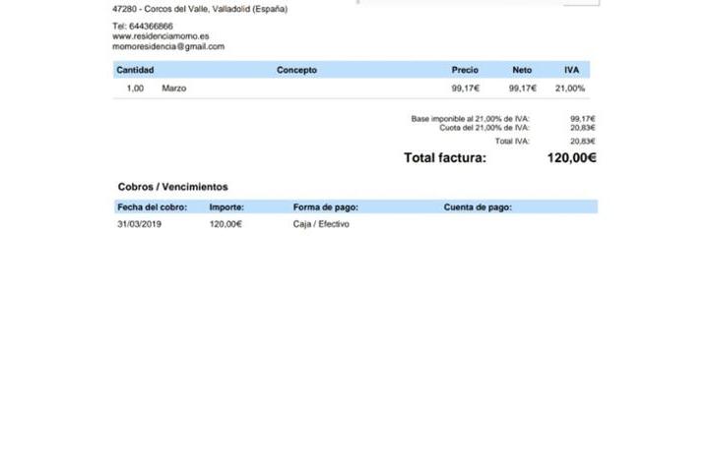Click the IVA column header
This screenshot has height=472, width=709.
571,70
